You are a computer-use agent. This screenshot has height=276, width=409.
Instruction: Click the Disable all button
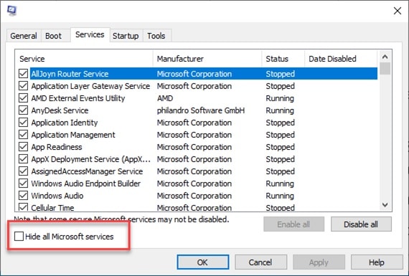361,224
